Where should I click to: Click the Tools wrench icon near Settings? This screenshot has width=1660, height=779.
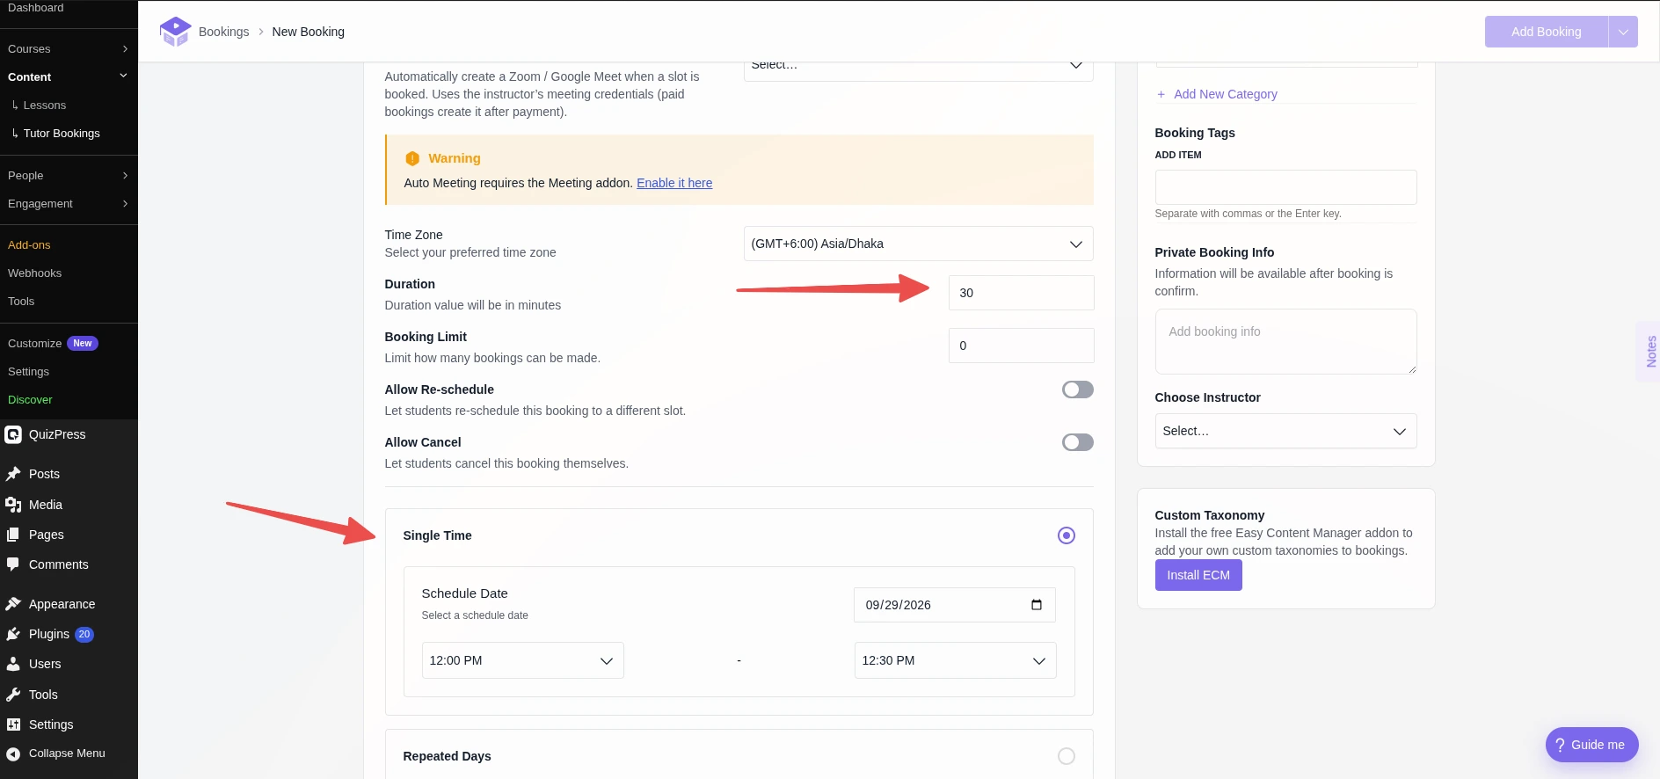(x=13, y=695)
